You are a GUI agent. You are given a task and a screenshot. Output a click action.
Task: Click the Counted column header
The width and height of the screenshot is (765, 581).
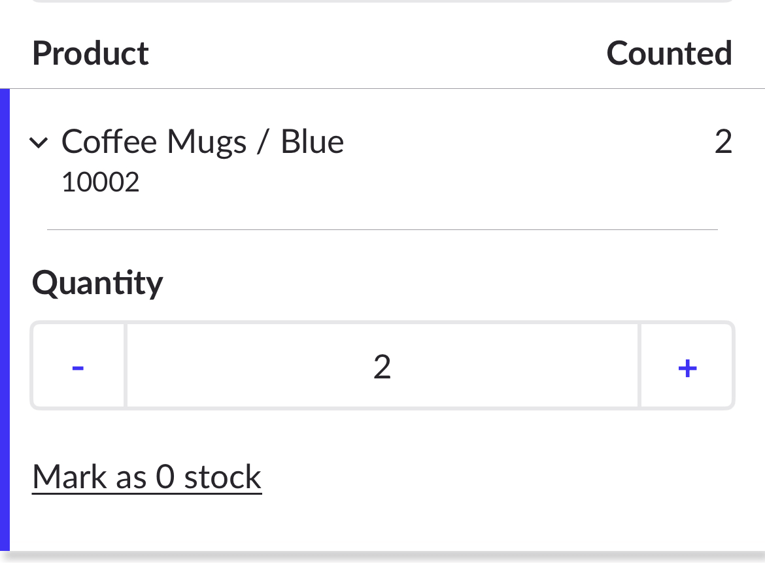click(x=669, y=54)
